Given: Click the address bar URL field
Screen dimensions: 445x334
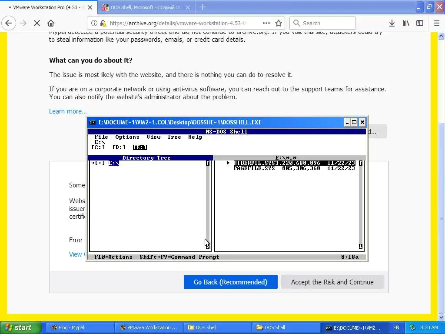Looking at the screenshot, I should [178, 23].
